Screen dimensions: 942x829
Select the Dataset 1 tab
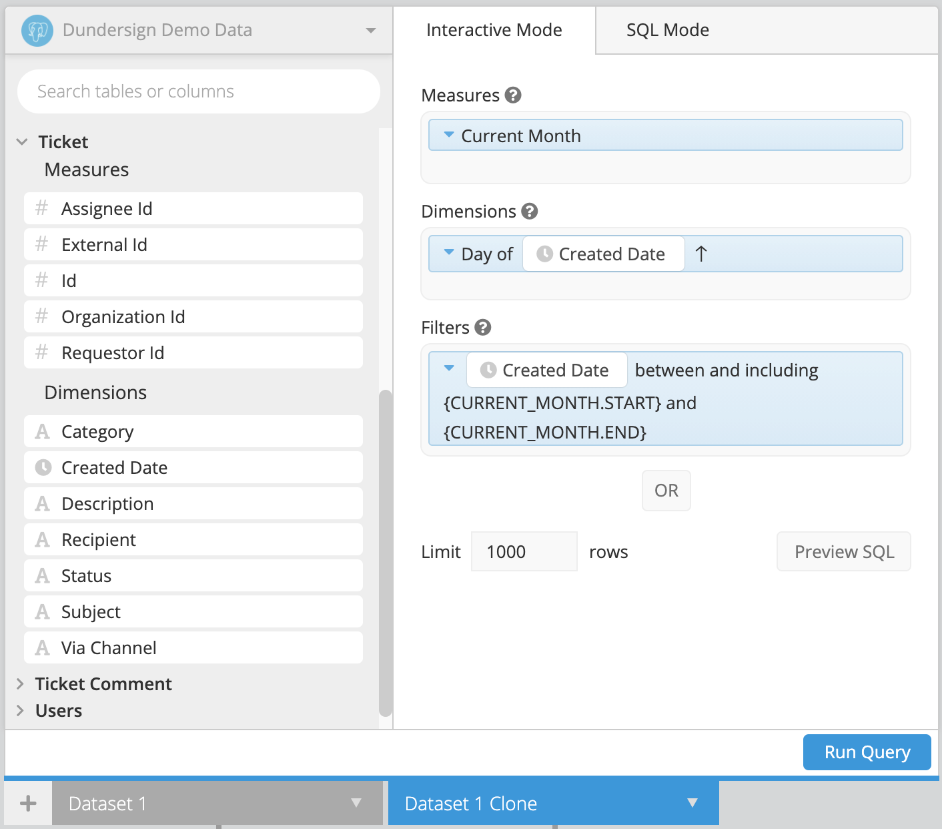(x=217, y=803)
